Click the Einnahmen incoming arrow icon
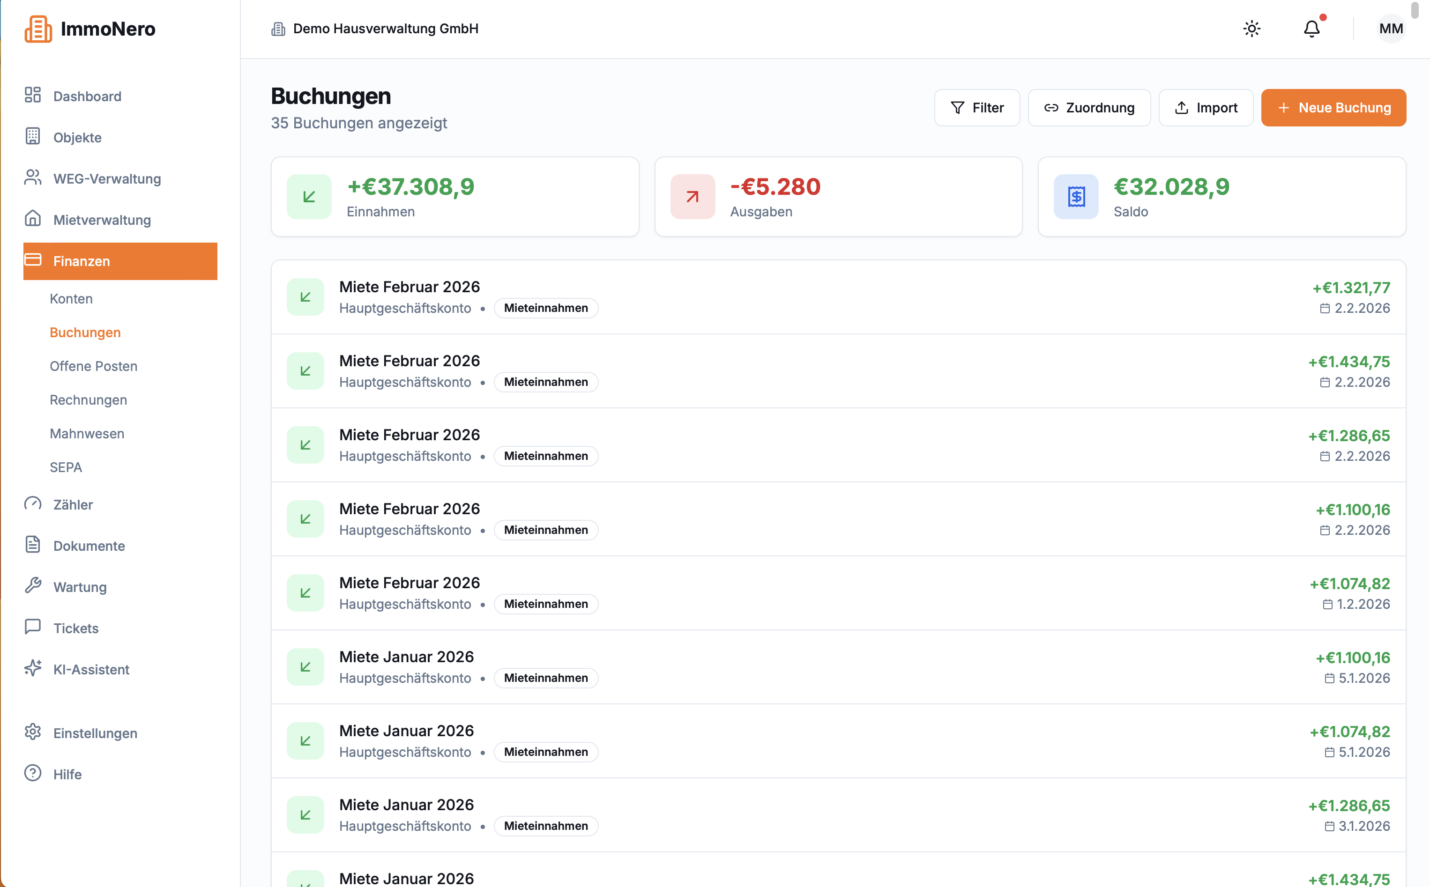Screen dimensions: 1430x887 [x=309, y=197]
